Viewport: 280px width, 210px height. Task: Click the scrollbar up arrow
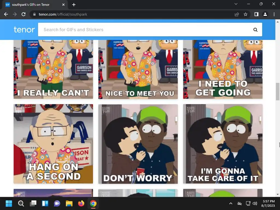click(278, 22)
